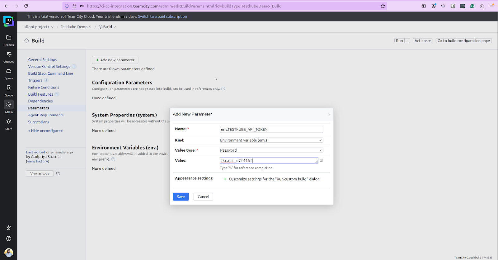Close the Add New Parameter dialog
The width and height of the screenshot is (498, 260).
click(x=329, y=115)
